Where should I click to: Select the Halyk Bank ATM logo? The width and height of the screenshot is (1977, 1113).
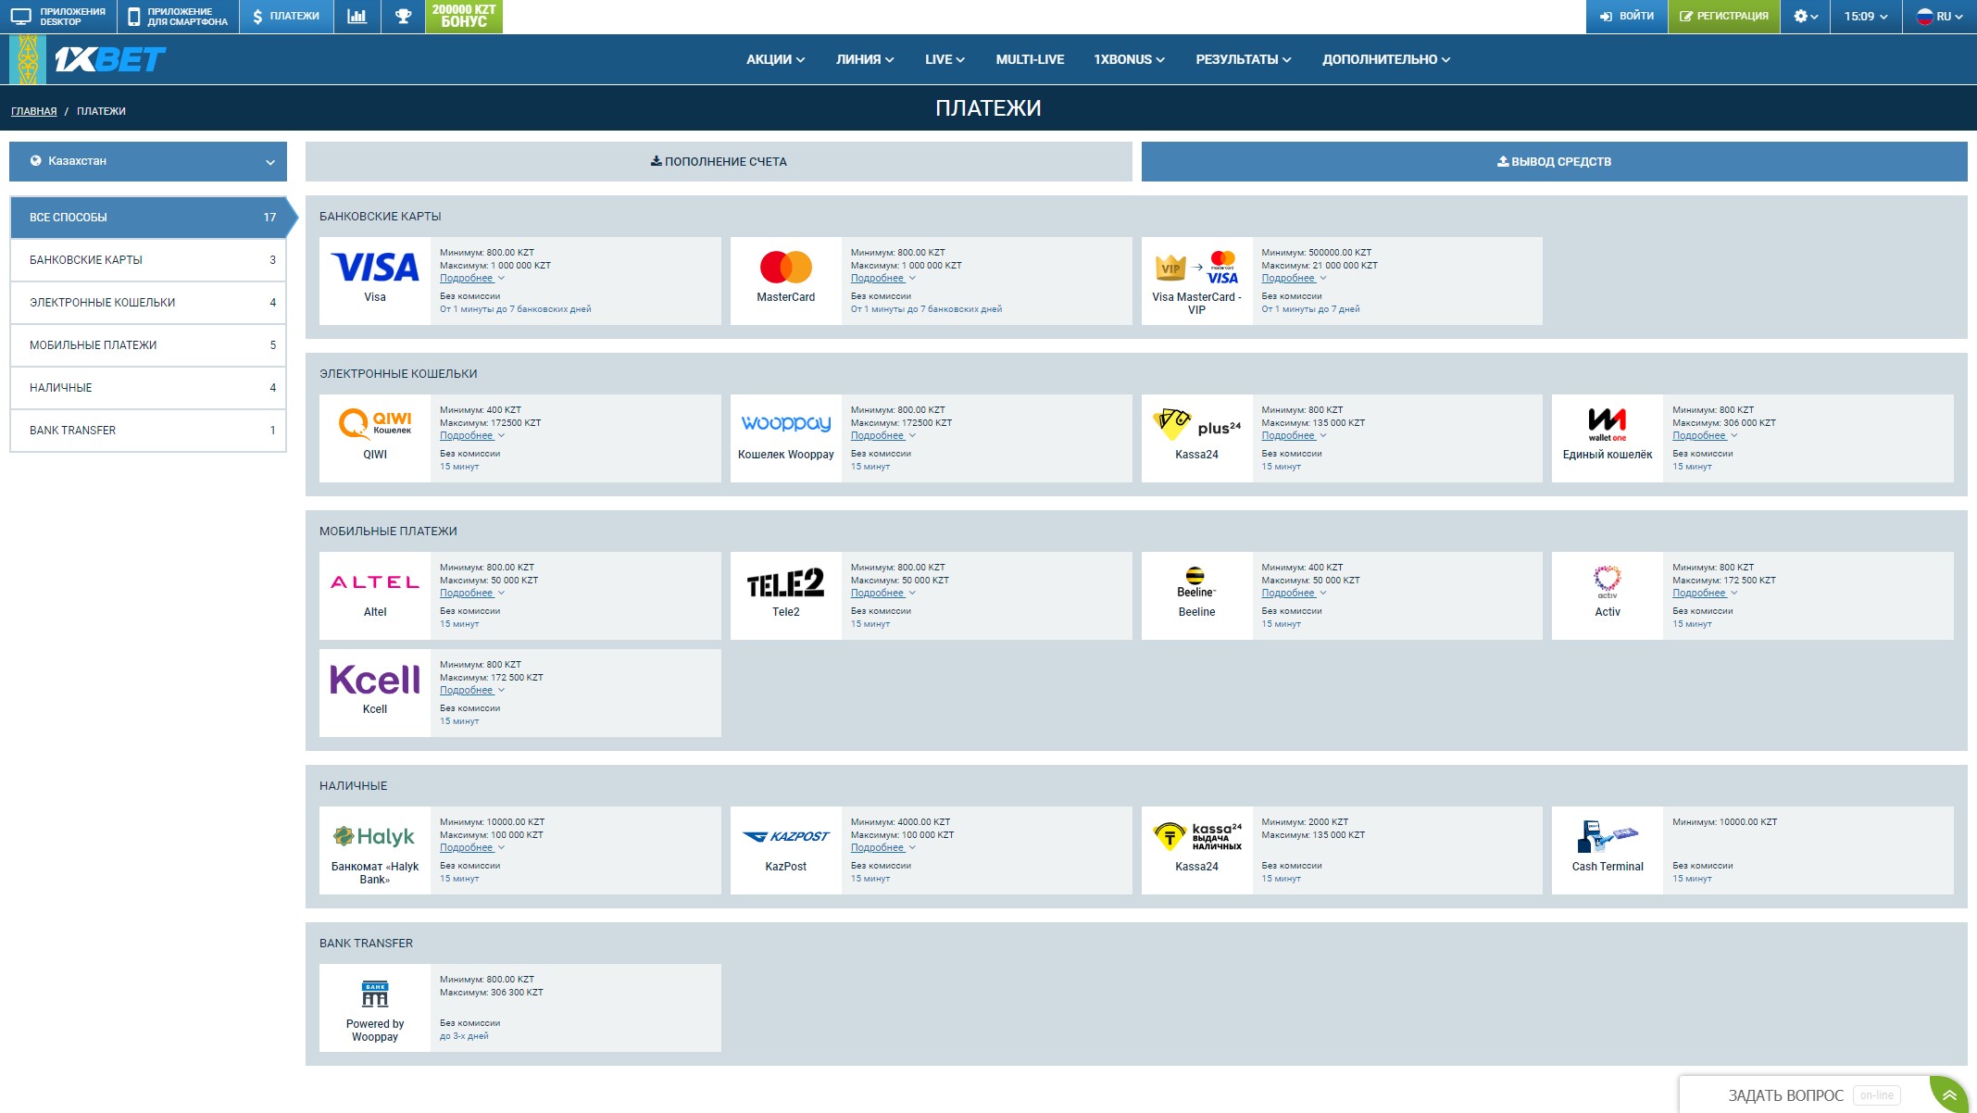pos(375,837)
